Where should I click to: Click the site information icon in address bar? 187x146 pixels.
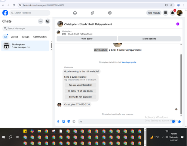pos(20,5)
